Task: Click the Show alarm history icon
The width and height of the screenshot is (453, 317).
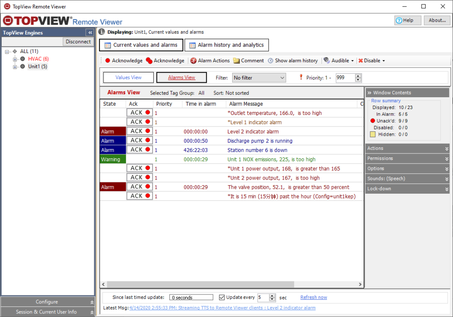Action: click(270, 61)
